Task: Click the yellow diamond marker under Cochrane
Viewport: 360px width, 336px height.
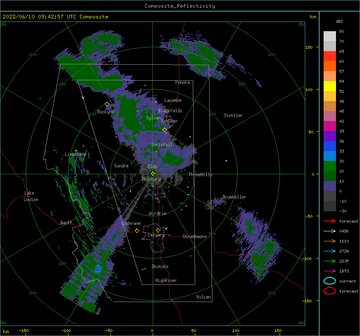Action: pyautogui.click(x=137, y=231)
